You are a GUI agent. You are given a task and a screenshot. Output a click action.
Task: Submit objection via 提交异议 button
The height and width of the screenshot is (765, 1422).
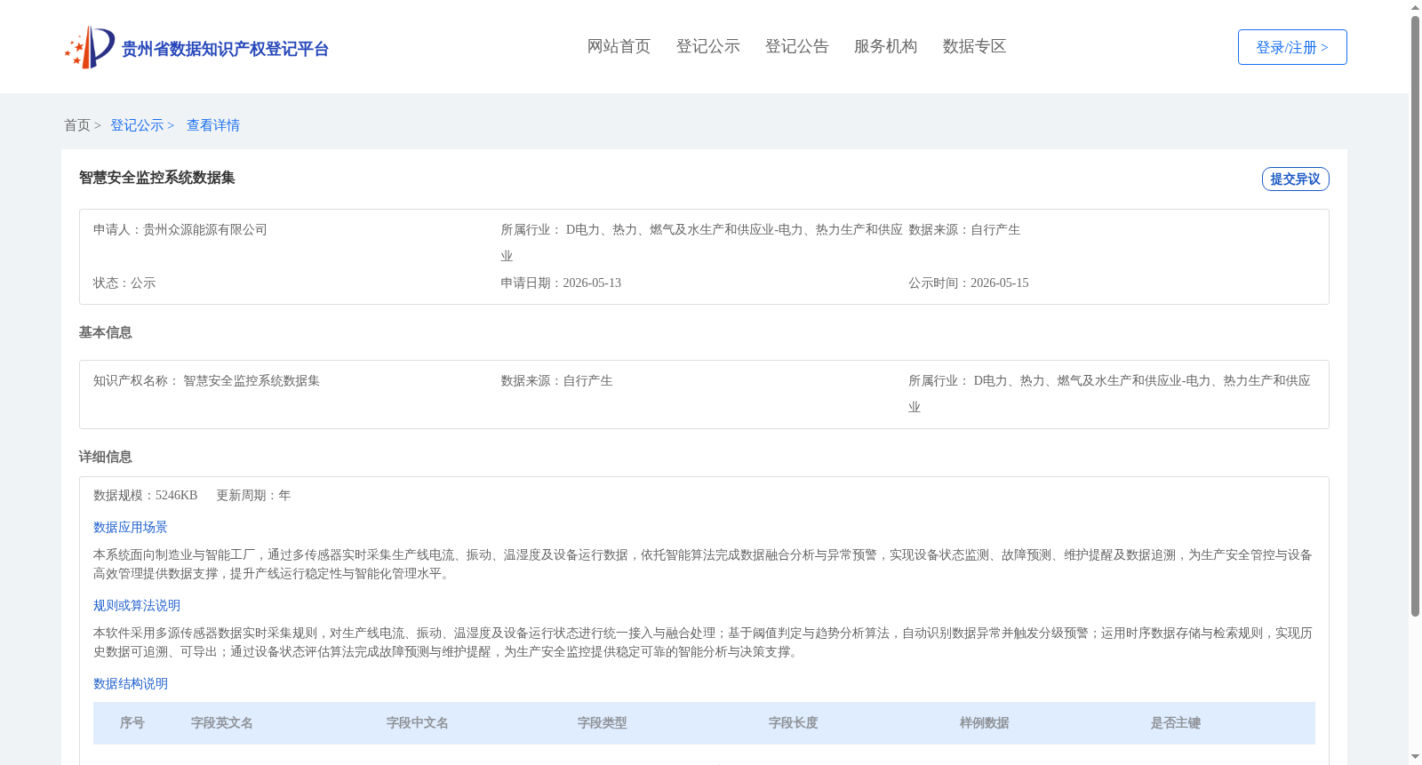(x=1295, y=179)
